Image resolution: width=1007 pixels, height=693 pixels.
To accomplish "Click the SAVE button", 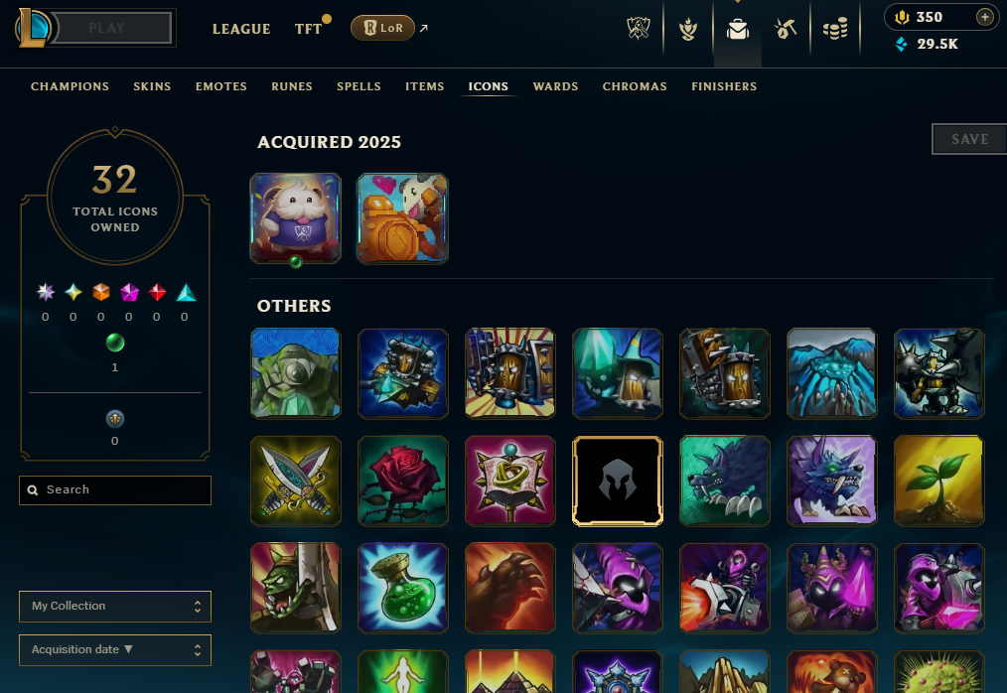I will point(969,139).
